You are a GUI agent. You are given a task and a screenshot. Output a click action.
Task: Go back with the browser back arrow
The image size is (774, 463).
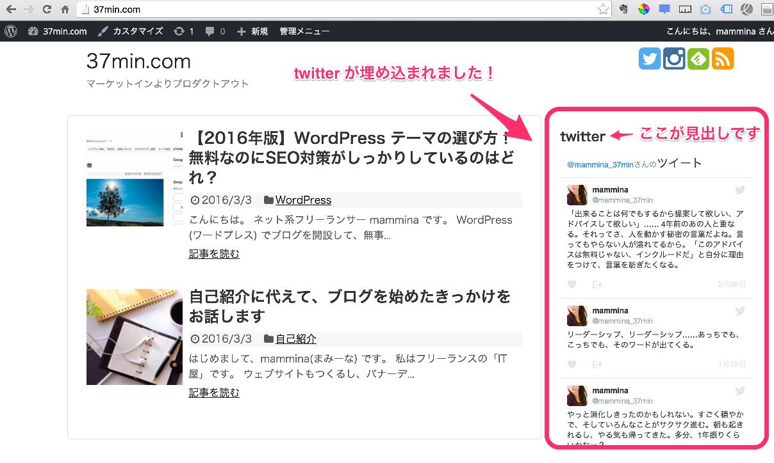(11, 10)
